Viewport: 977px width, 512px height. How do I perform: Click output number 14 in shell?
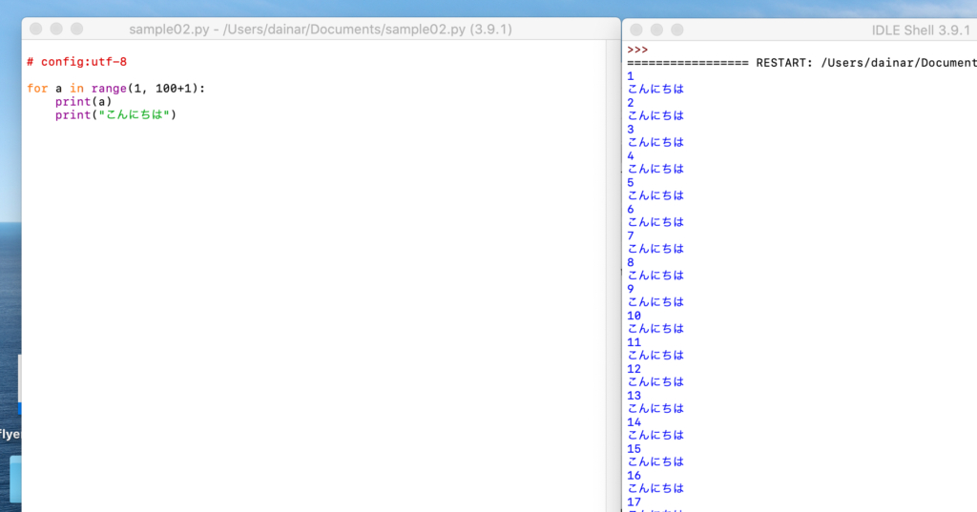pos(634,421)
